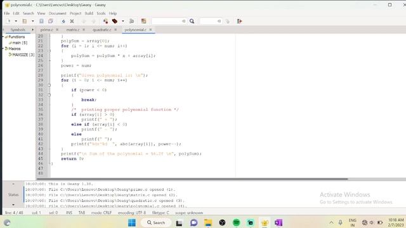
Task: Close the quadratic.c tab
Action: click(115, 30)
